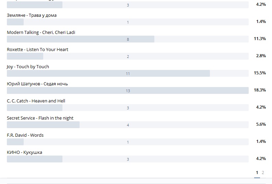Click the 11-vote result bar
This screenshot has height=184, width=272.
[128, 73]
